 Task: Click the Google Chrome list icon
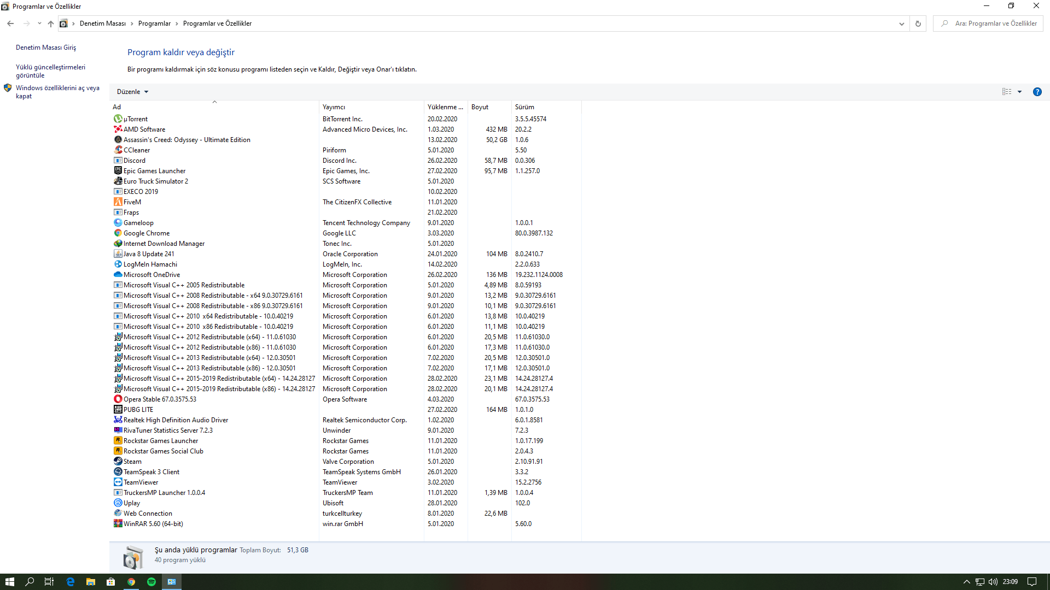coord(118,233)
